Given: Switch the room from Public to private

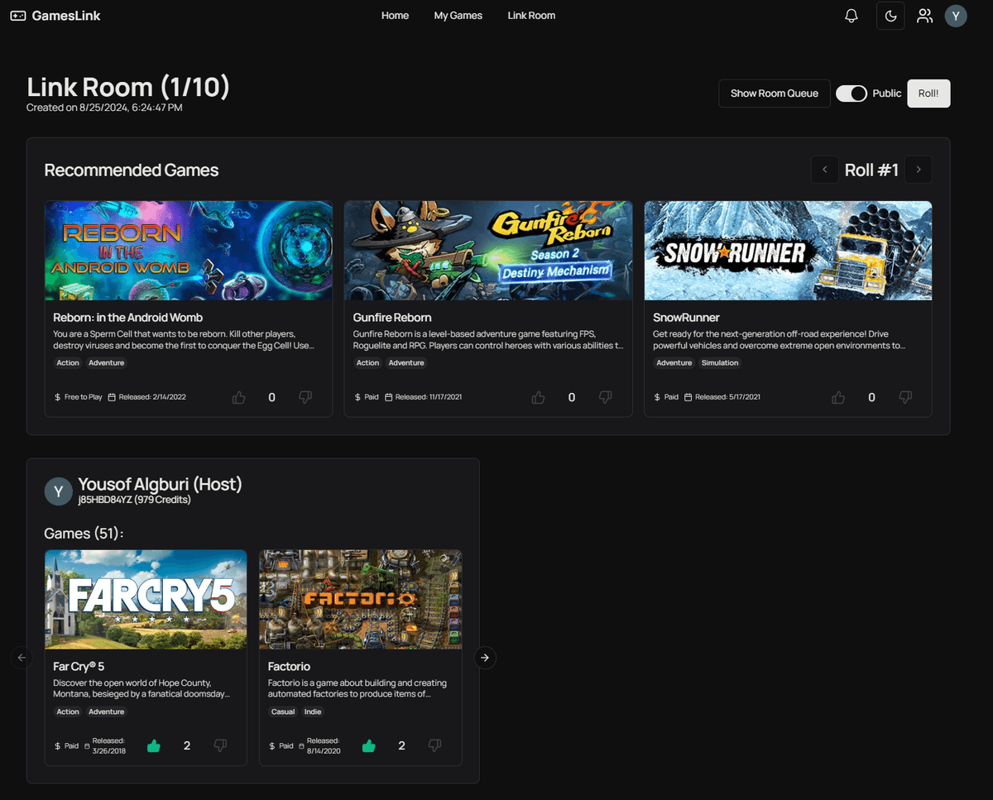Looking at the screenshot, I should coord(851,93).
